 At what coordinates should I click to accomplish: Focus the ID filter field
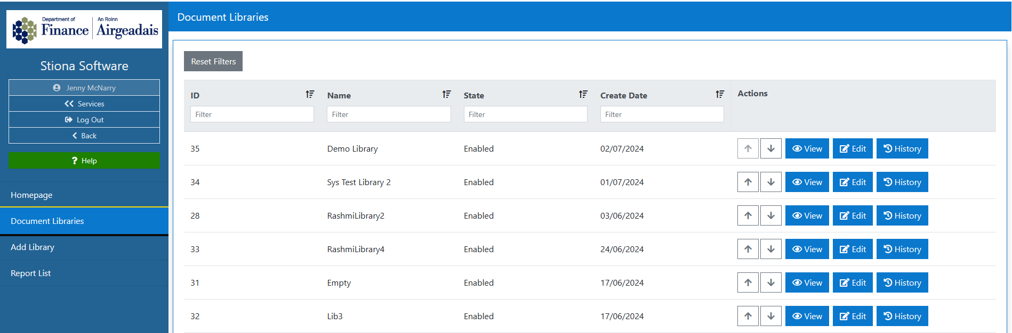coord(252,114)
